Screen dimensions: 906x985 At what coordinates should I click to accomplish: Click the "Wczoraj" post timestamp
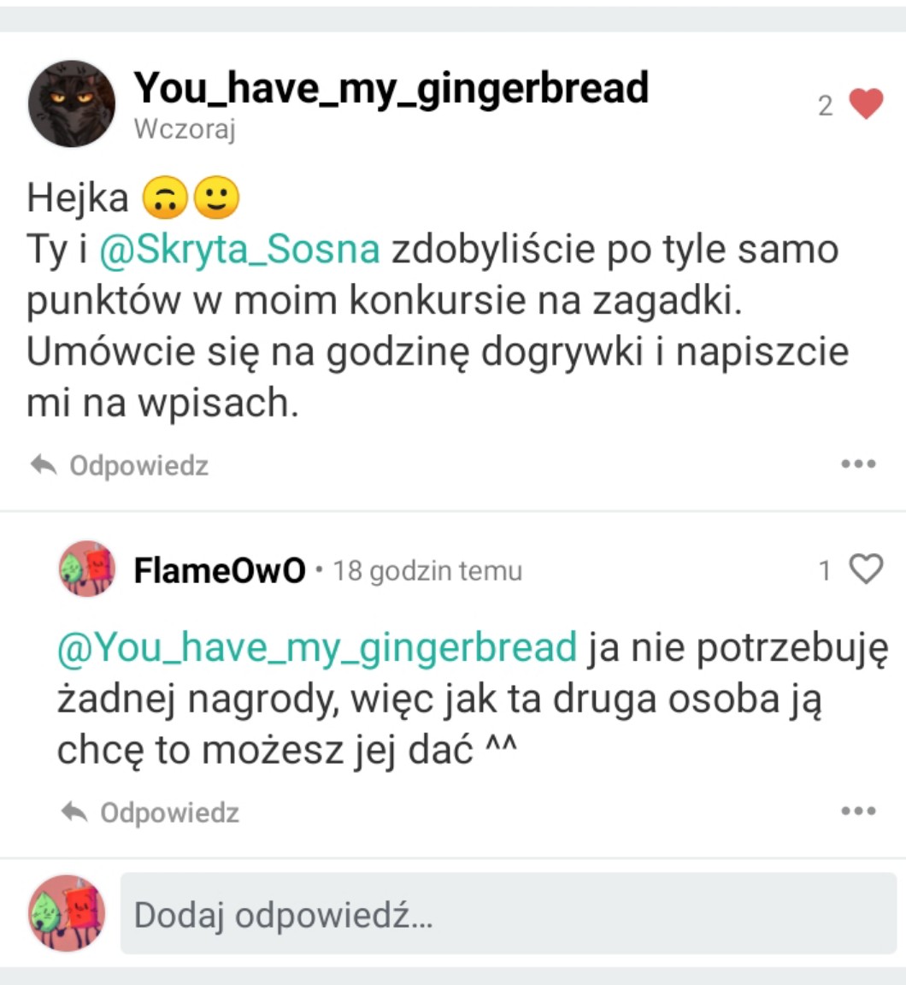click(184, 130)
